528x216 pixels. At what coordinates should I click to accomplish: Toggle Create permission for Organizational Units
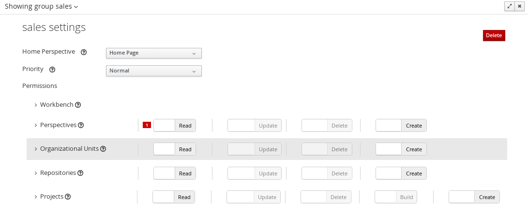click(401, 149)
